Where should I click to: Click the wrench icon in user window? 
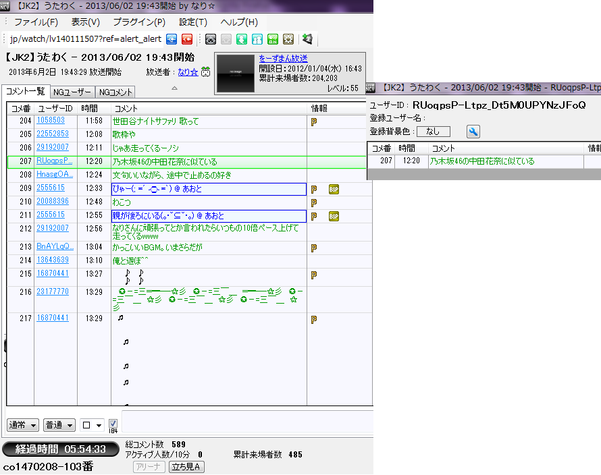(x=473, y=132)
